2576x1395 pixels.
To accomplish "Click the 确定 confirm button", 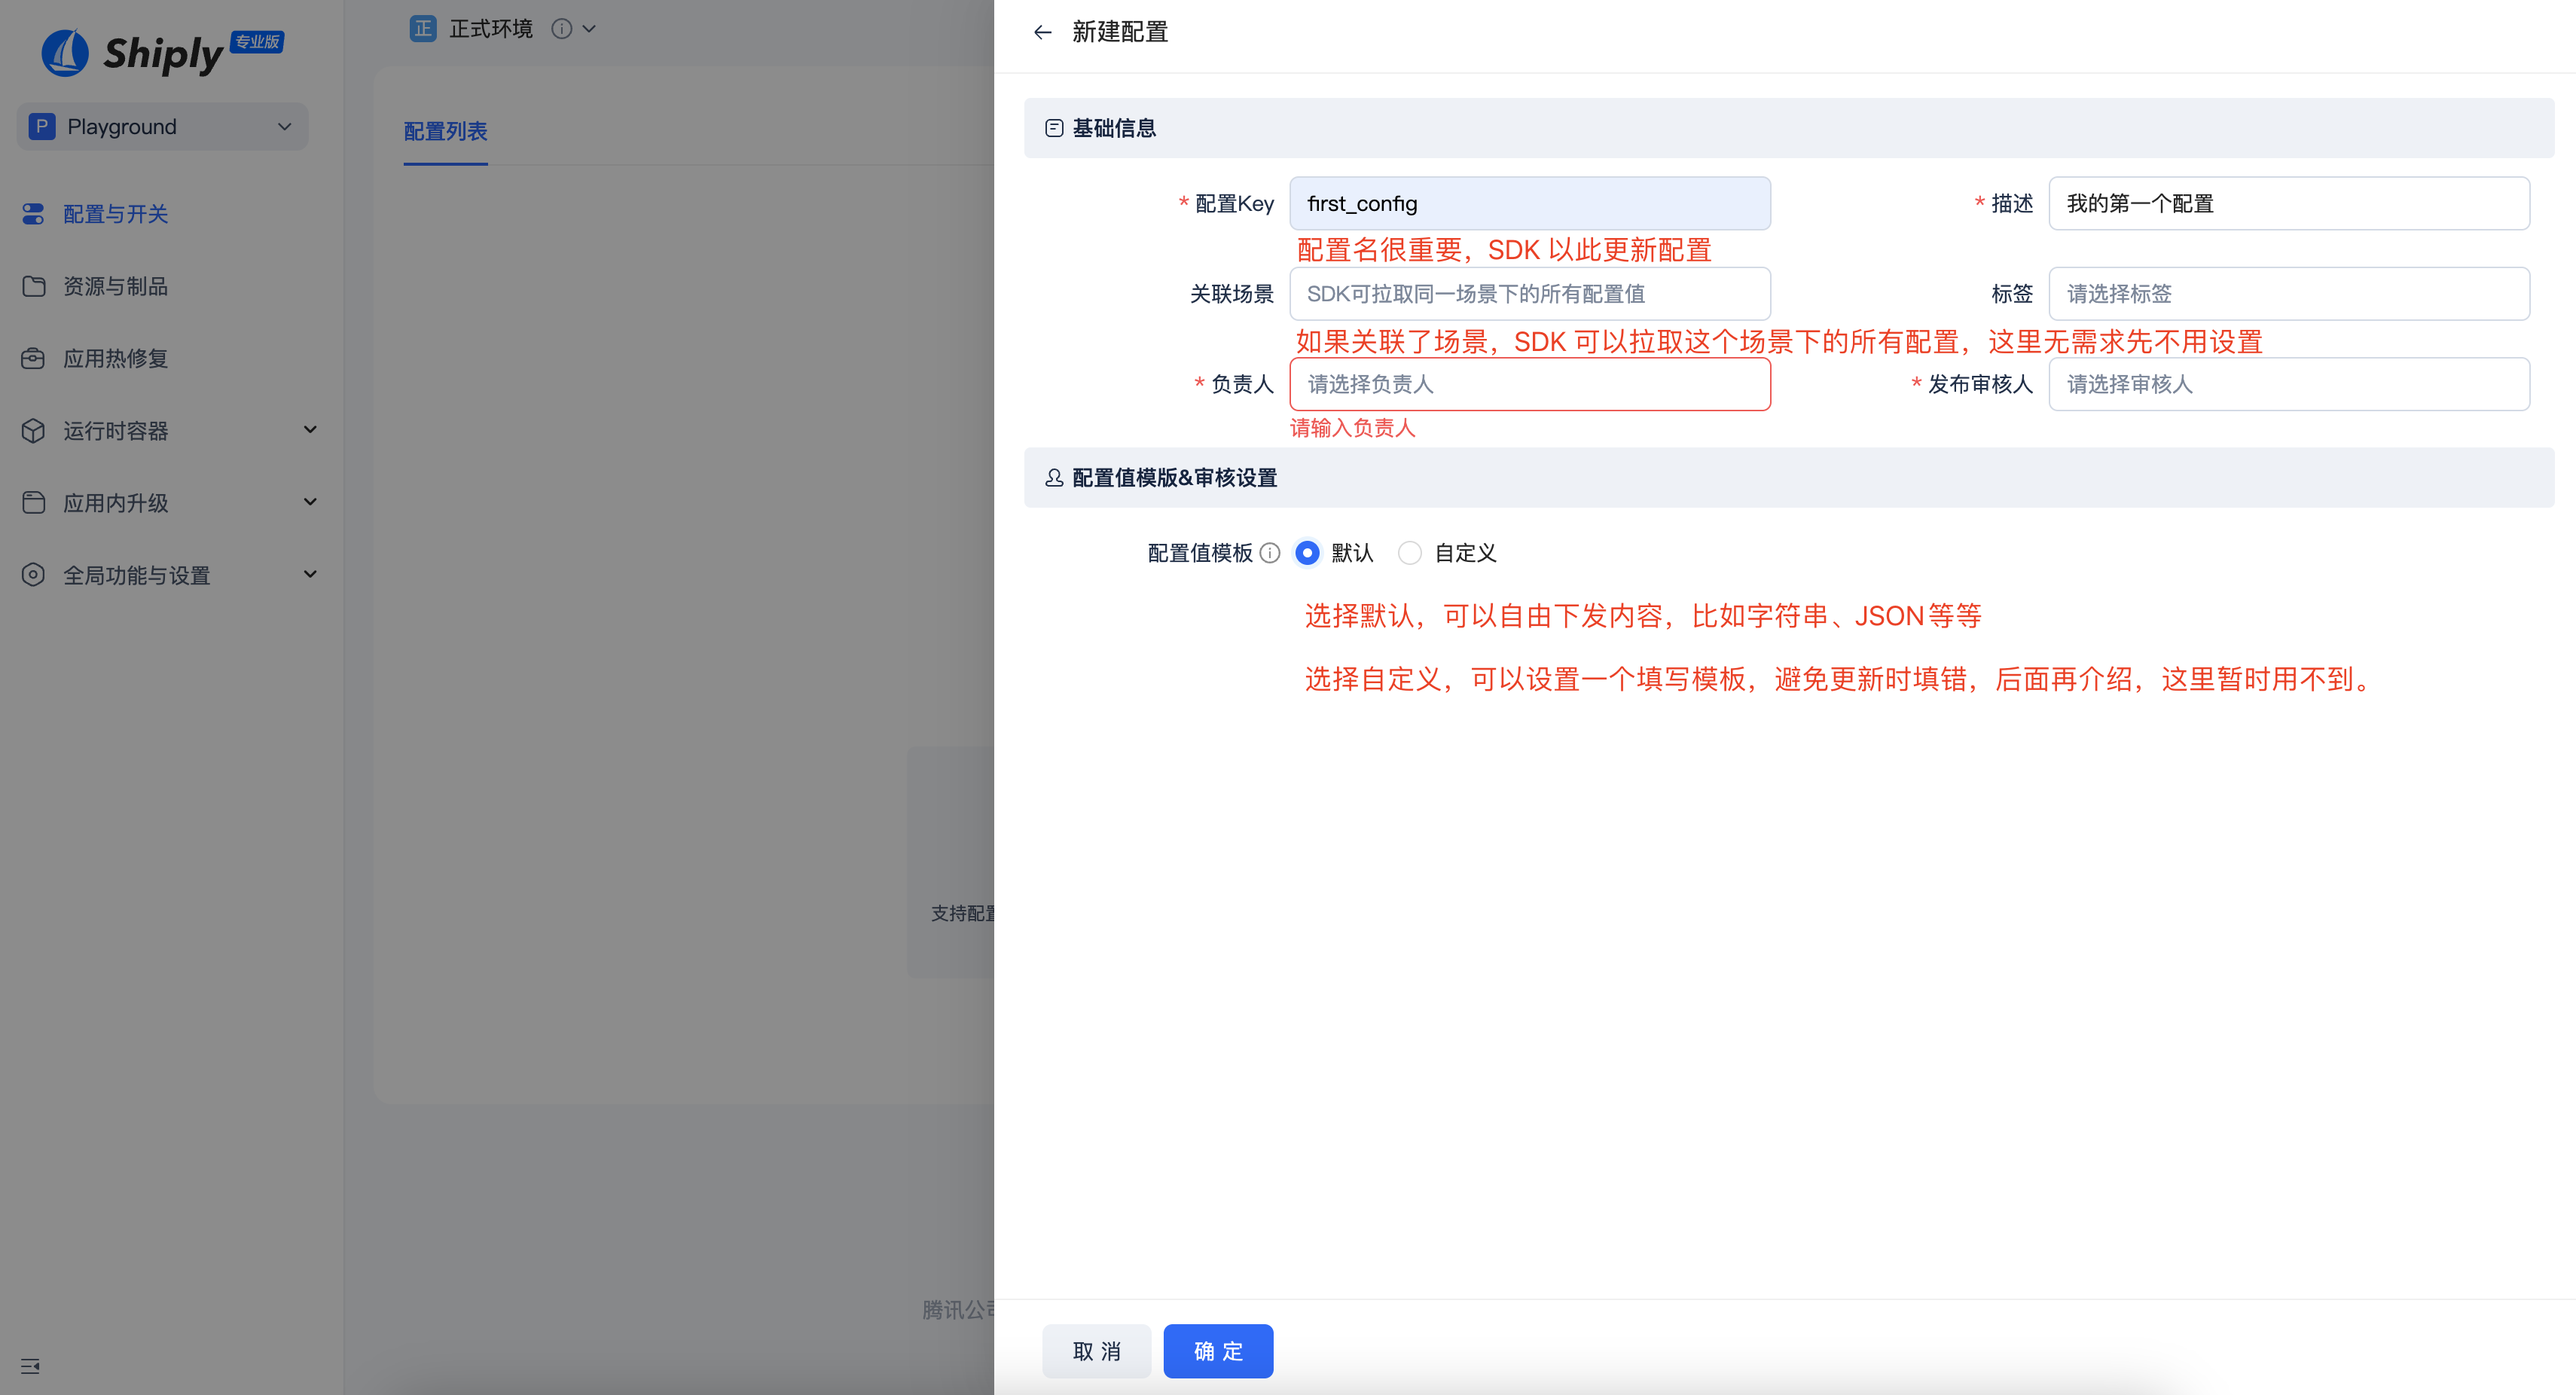I will click(x=1218, y=1350).
